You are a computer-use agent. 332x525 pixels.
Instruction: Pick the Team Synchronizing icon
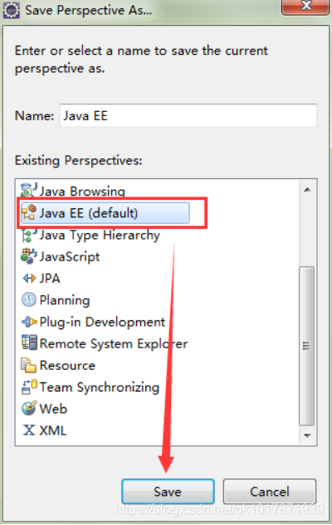(29, 386)
